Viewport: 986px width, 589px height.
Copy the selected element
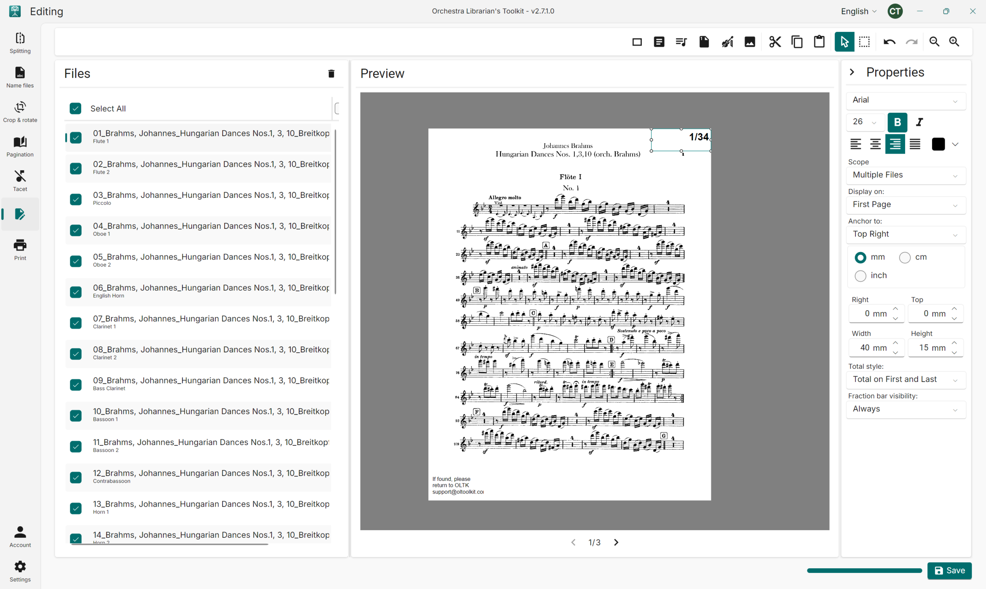pos(797,42)
